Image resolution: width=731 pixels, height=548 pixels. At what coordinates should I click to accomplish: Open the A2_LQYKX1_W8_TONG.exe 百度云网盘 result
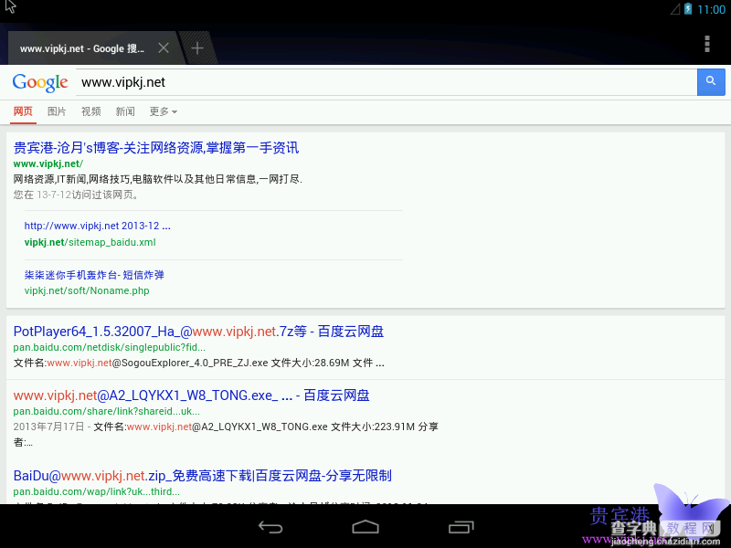pyautogui.click(x=191, y=395)
